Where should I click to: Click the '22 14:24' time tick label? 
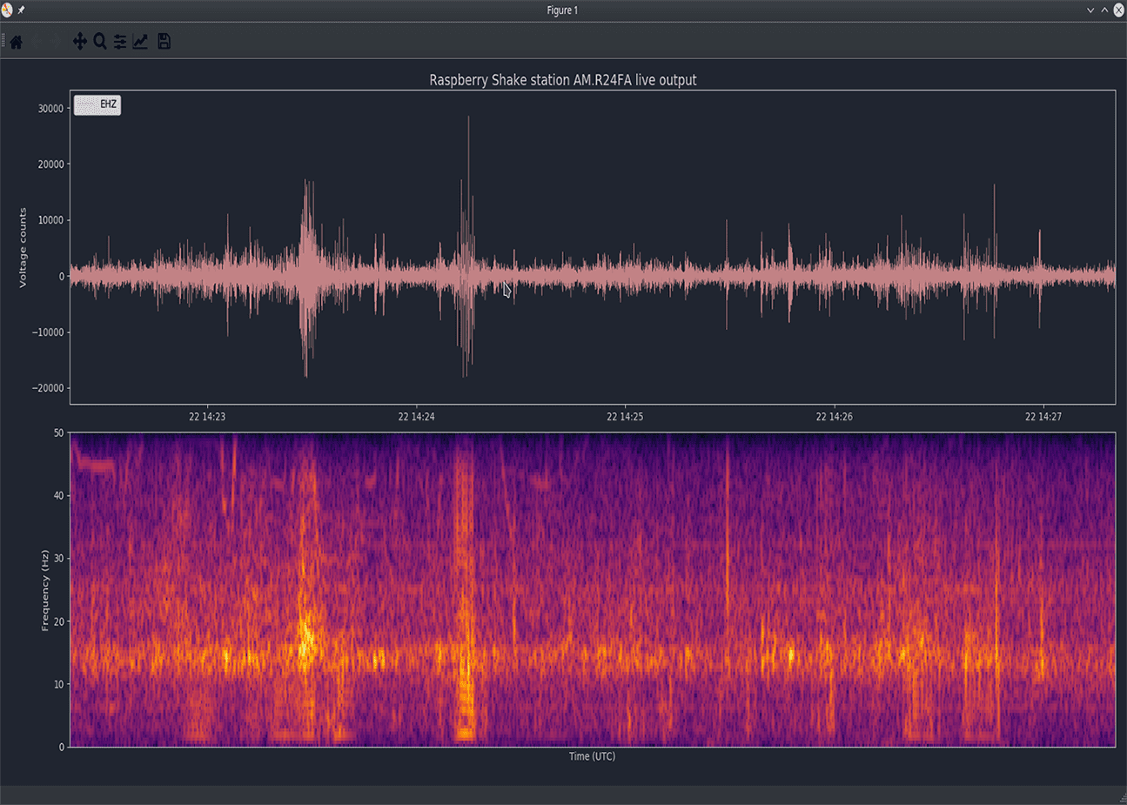pyautogui.click(x=416, y=417)
